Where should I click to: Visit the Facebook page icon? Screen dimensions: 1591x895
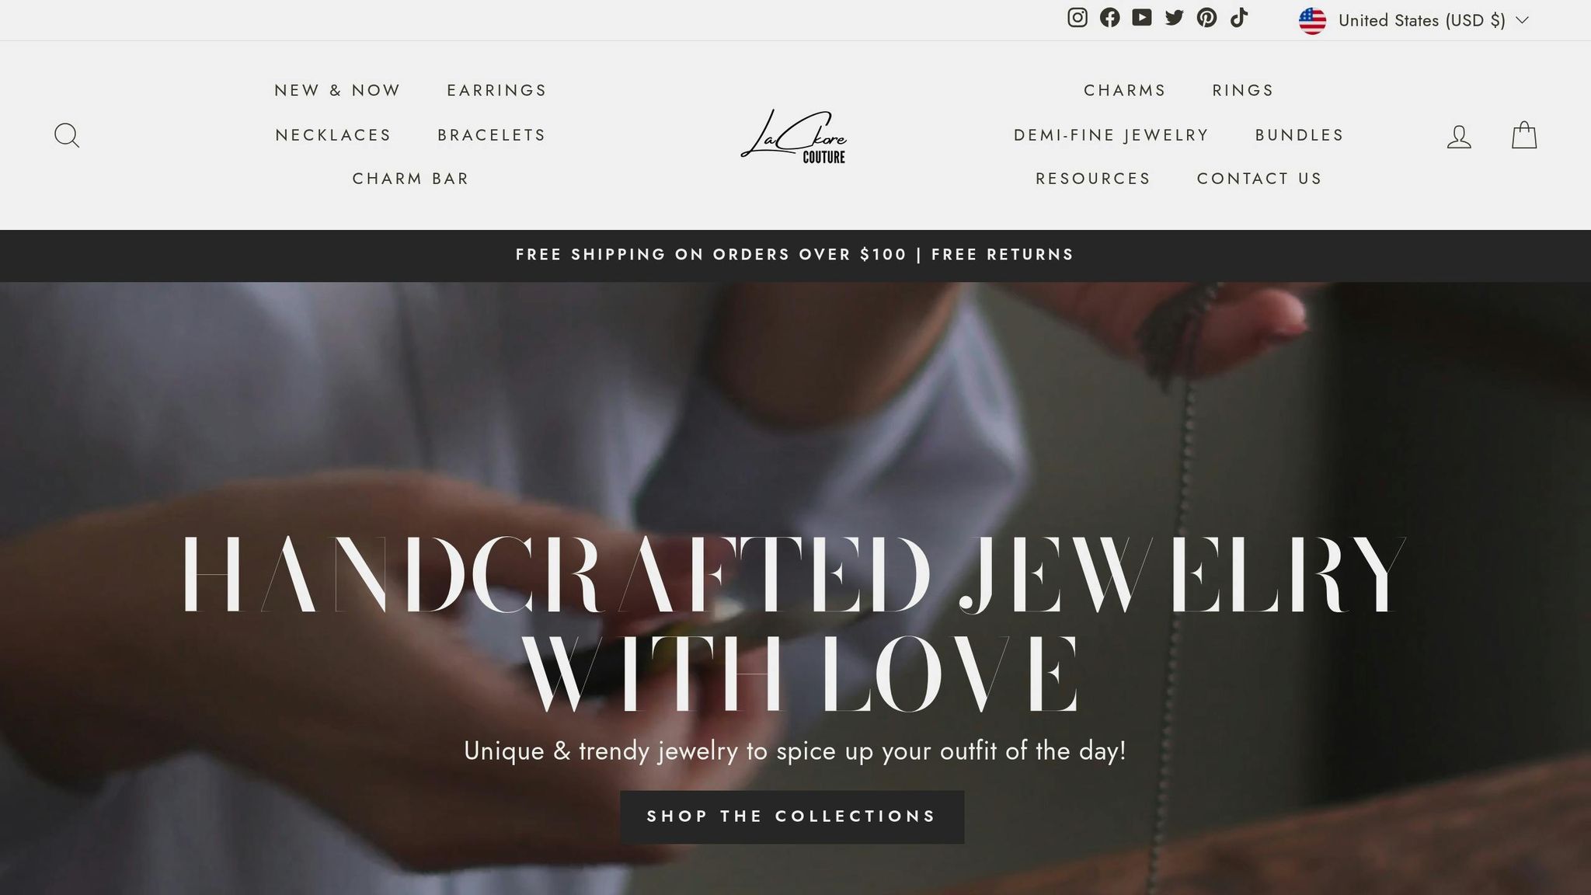[x=1109, y=18]
